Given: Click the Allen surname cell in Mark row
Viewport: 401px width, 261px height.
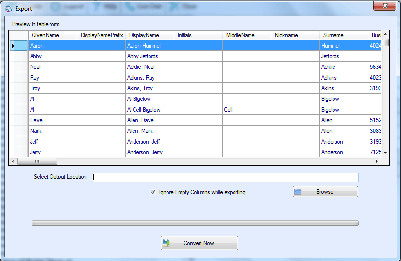Looking at the screenshot, I should tap(344, 131).
